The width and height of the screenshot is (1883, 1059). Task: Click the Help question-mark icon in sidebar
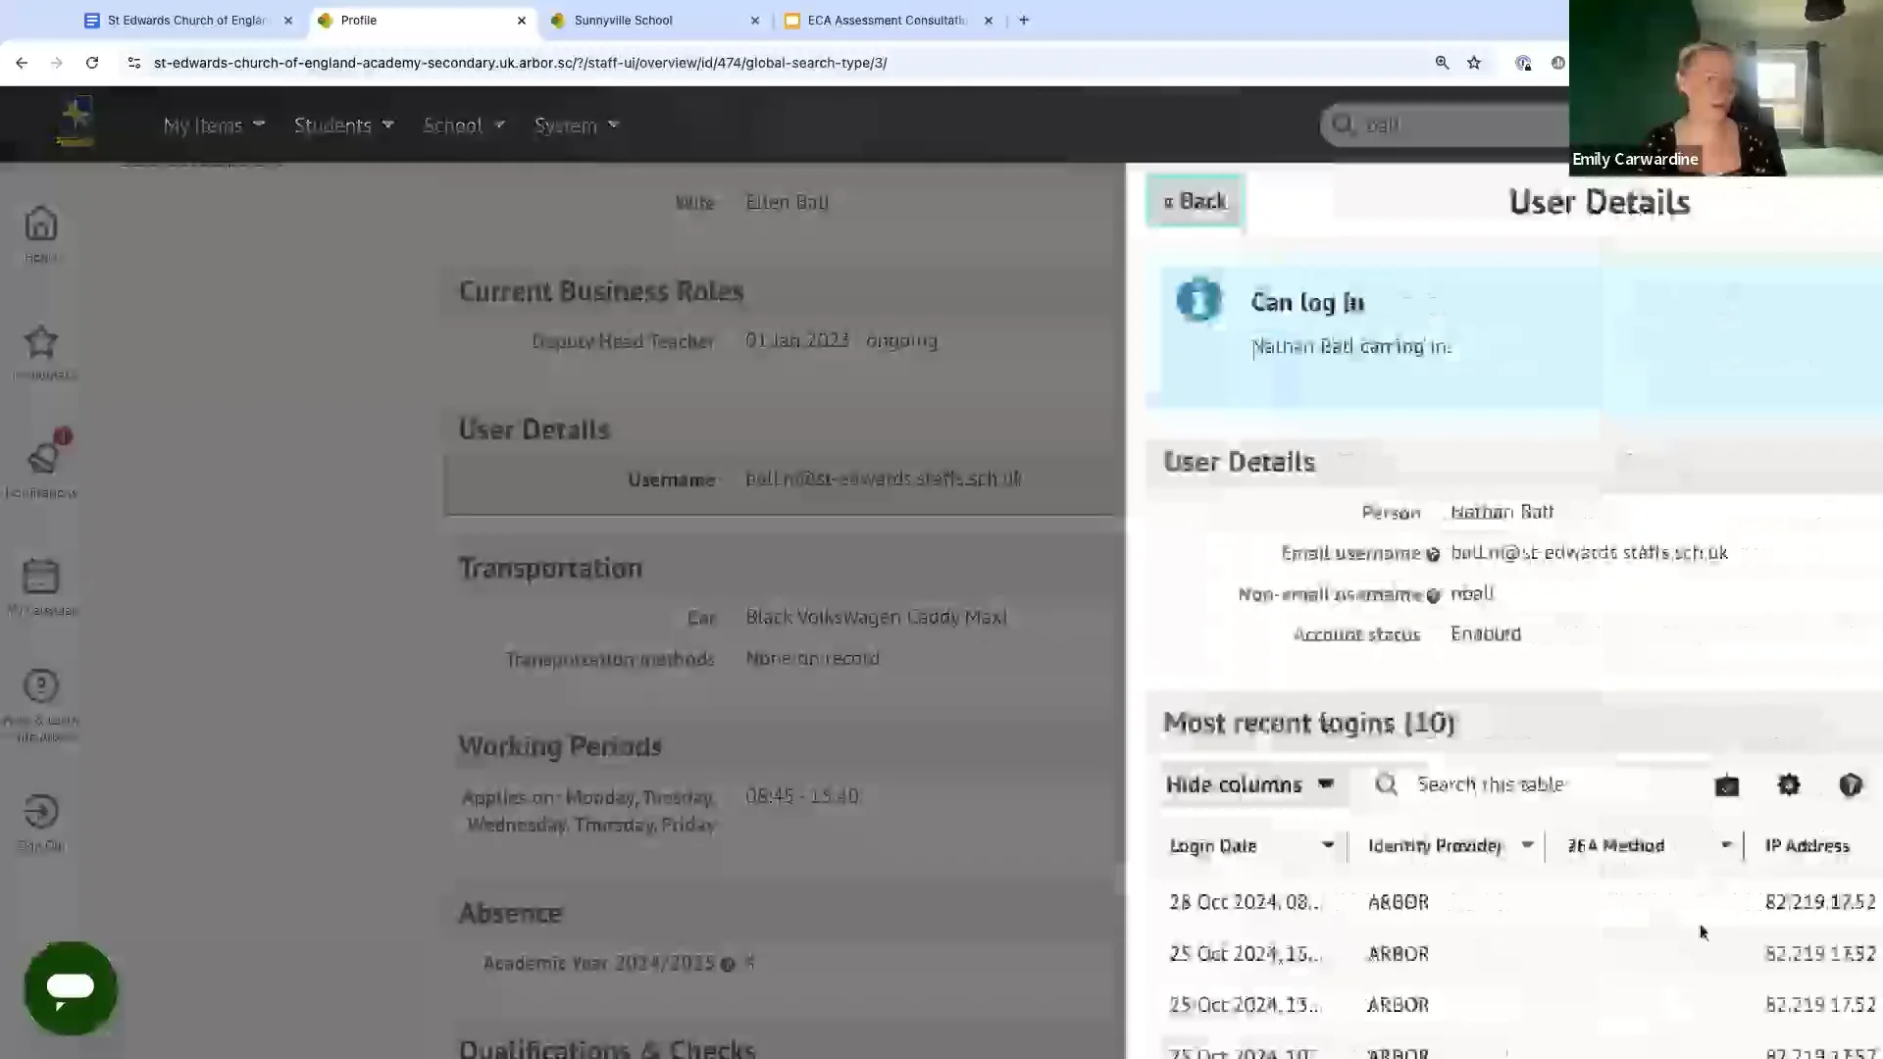[x=40, y=686]
